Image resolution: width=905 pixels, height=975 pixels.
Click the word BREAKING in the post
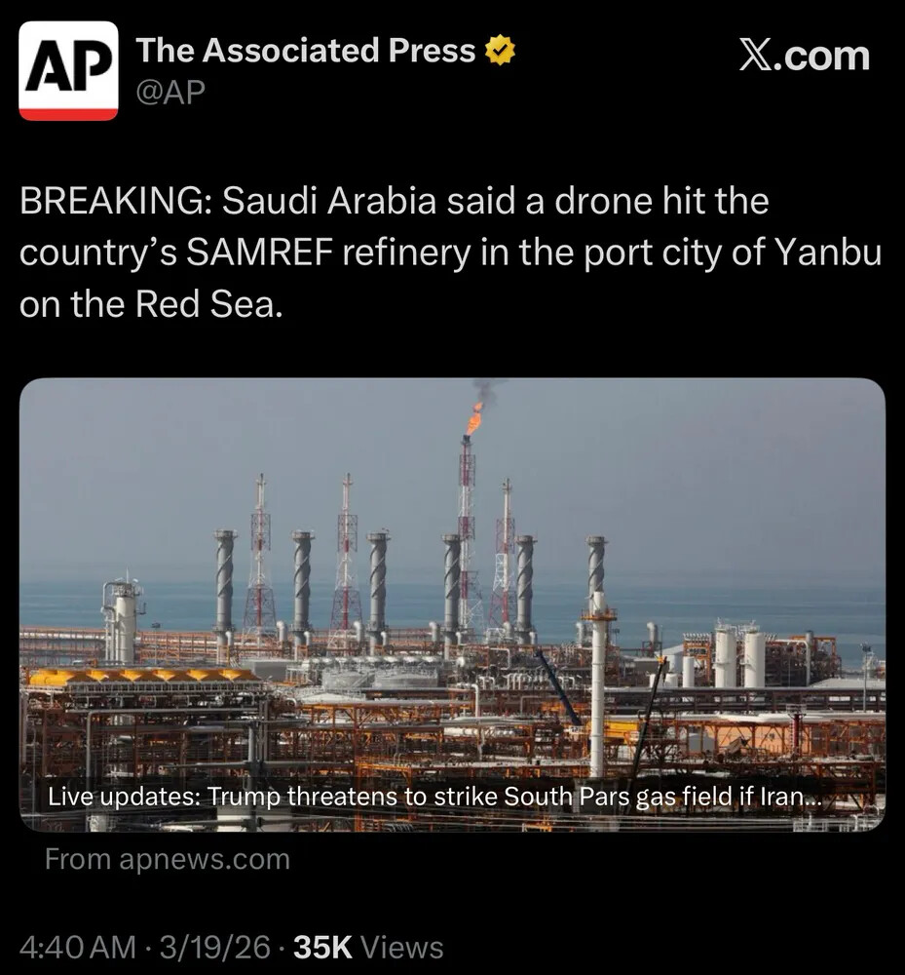click(114, 202)
